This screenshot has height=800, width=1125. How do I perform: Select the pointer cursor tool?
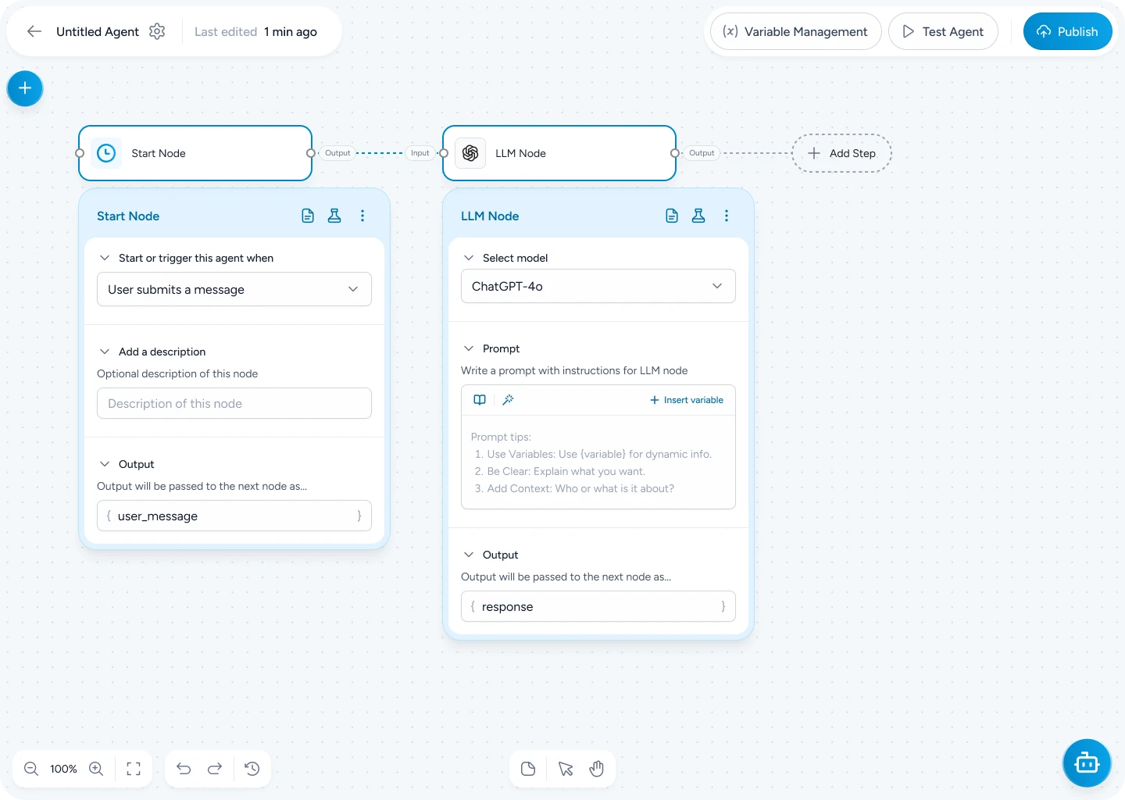pos(566,769)
